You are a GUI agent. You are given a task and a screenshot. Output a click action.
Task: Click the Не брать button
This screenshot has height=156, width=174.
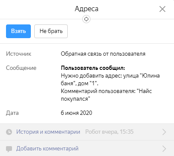click(51, 31)
